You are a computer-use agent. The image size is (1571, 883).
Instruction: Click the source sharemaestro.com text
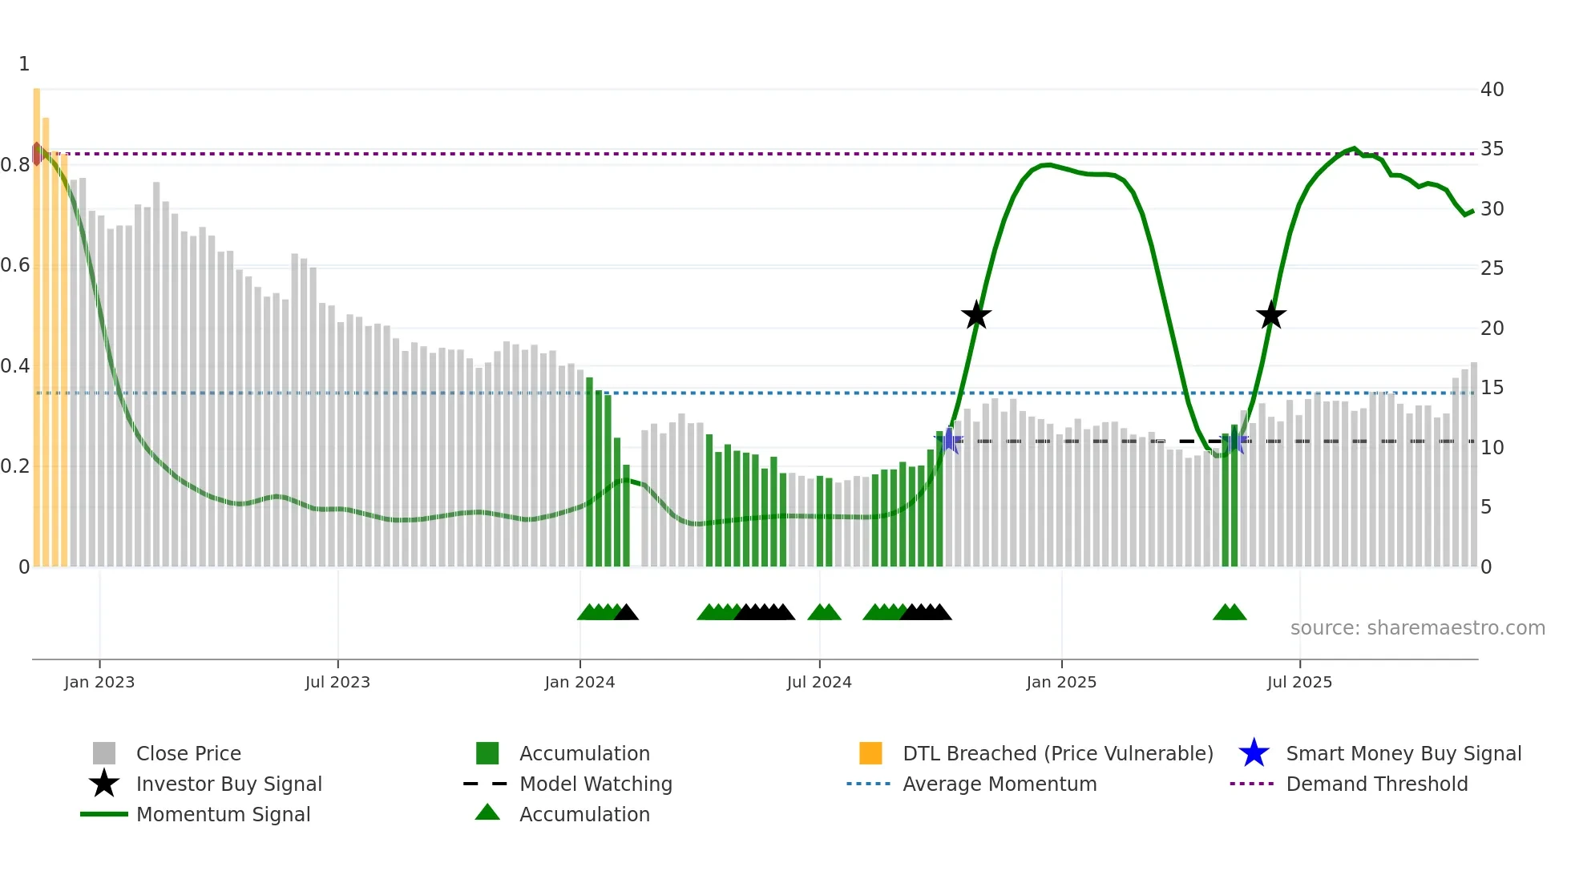1417,628
